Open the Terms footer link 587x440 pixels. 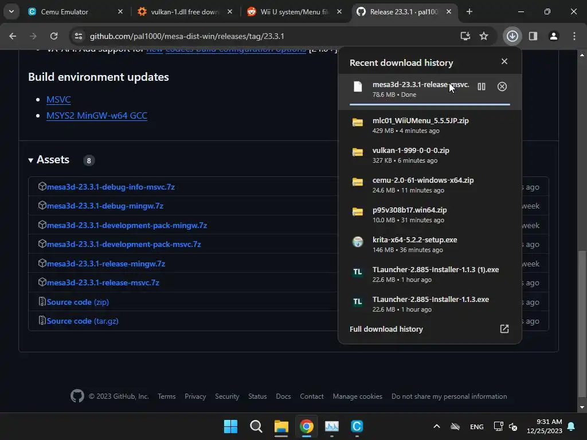pyautogui.click(x=167, y=396)
